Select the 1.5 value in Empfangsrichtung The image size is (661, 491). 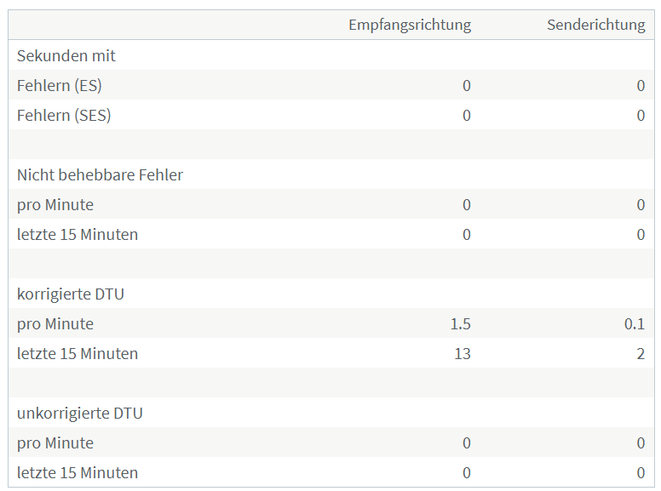click(x=460, y=323)
